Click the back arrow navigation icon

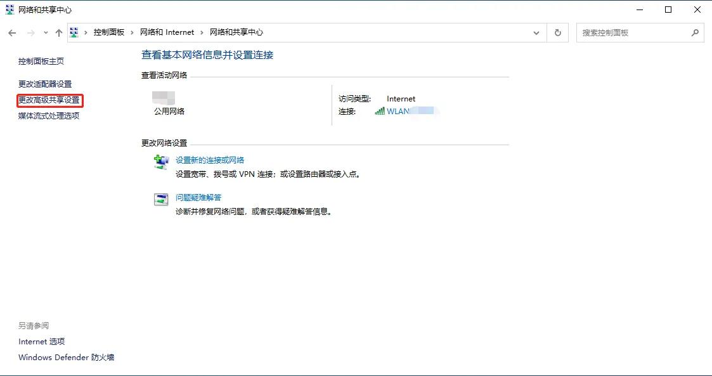pyautogui.click(x=11, y=32)
